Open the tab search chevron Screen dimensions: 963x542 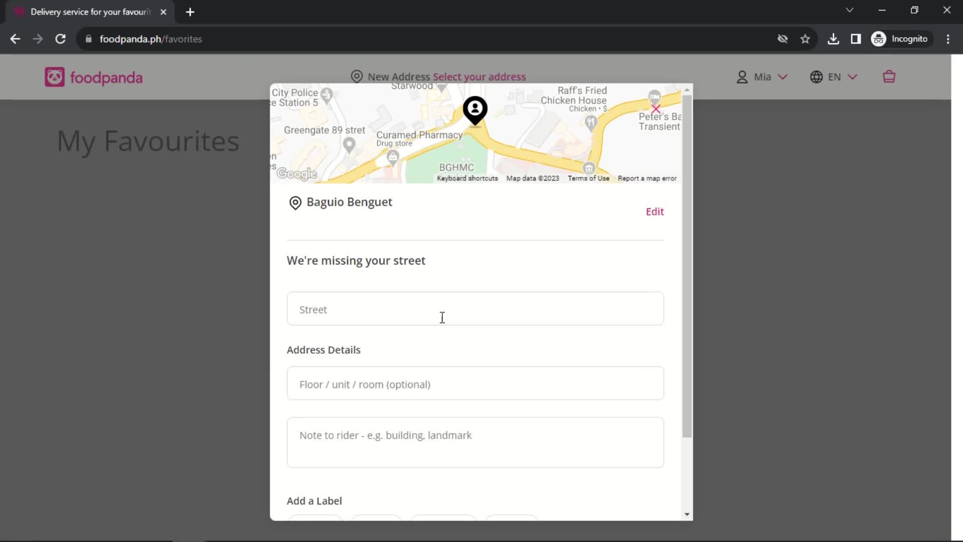[x=849, y=10]
